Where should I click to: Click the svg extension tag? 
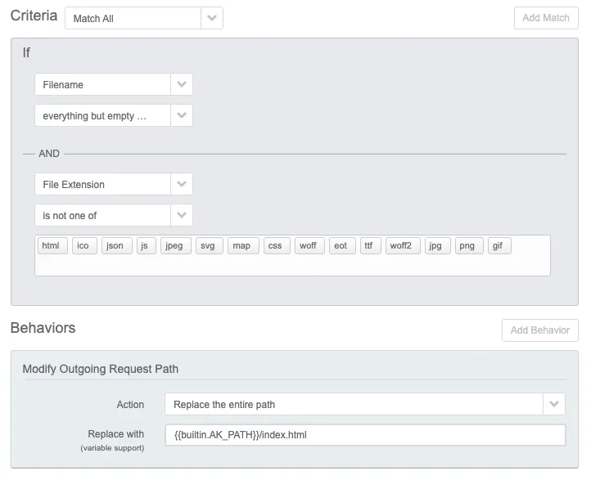coord(208,245)
